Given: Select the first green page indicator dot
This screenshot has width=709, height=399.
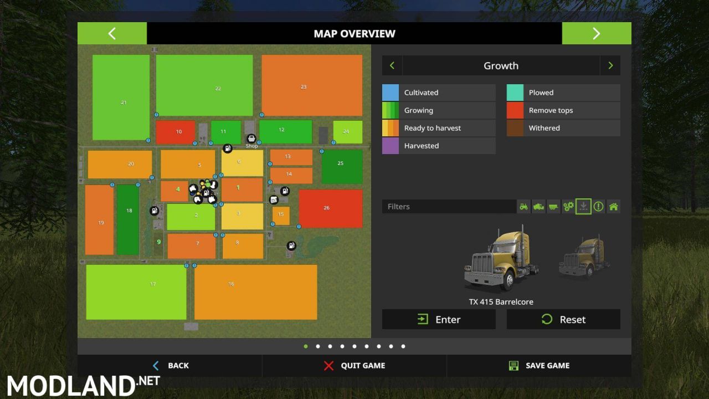Looking at the screenshot, I should click(306, 346).
